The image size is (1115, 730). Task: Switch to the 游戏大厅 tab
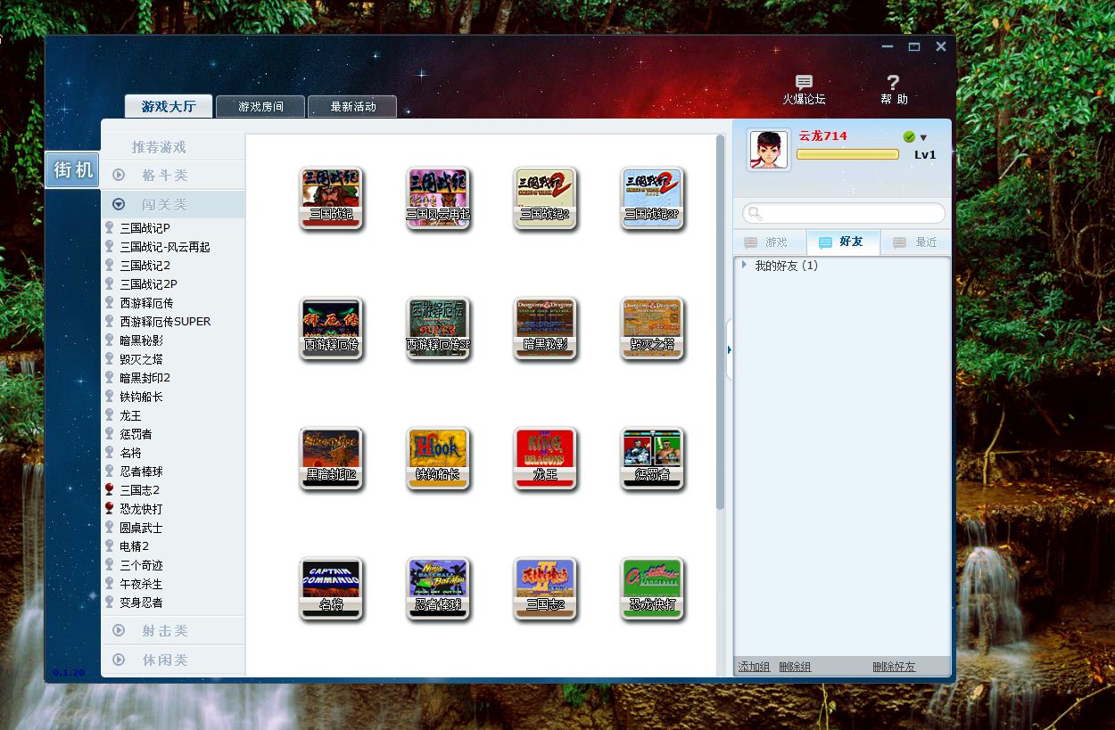(168, 106)
